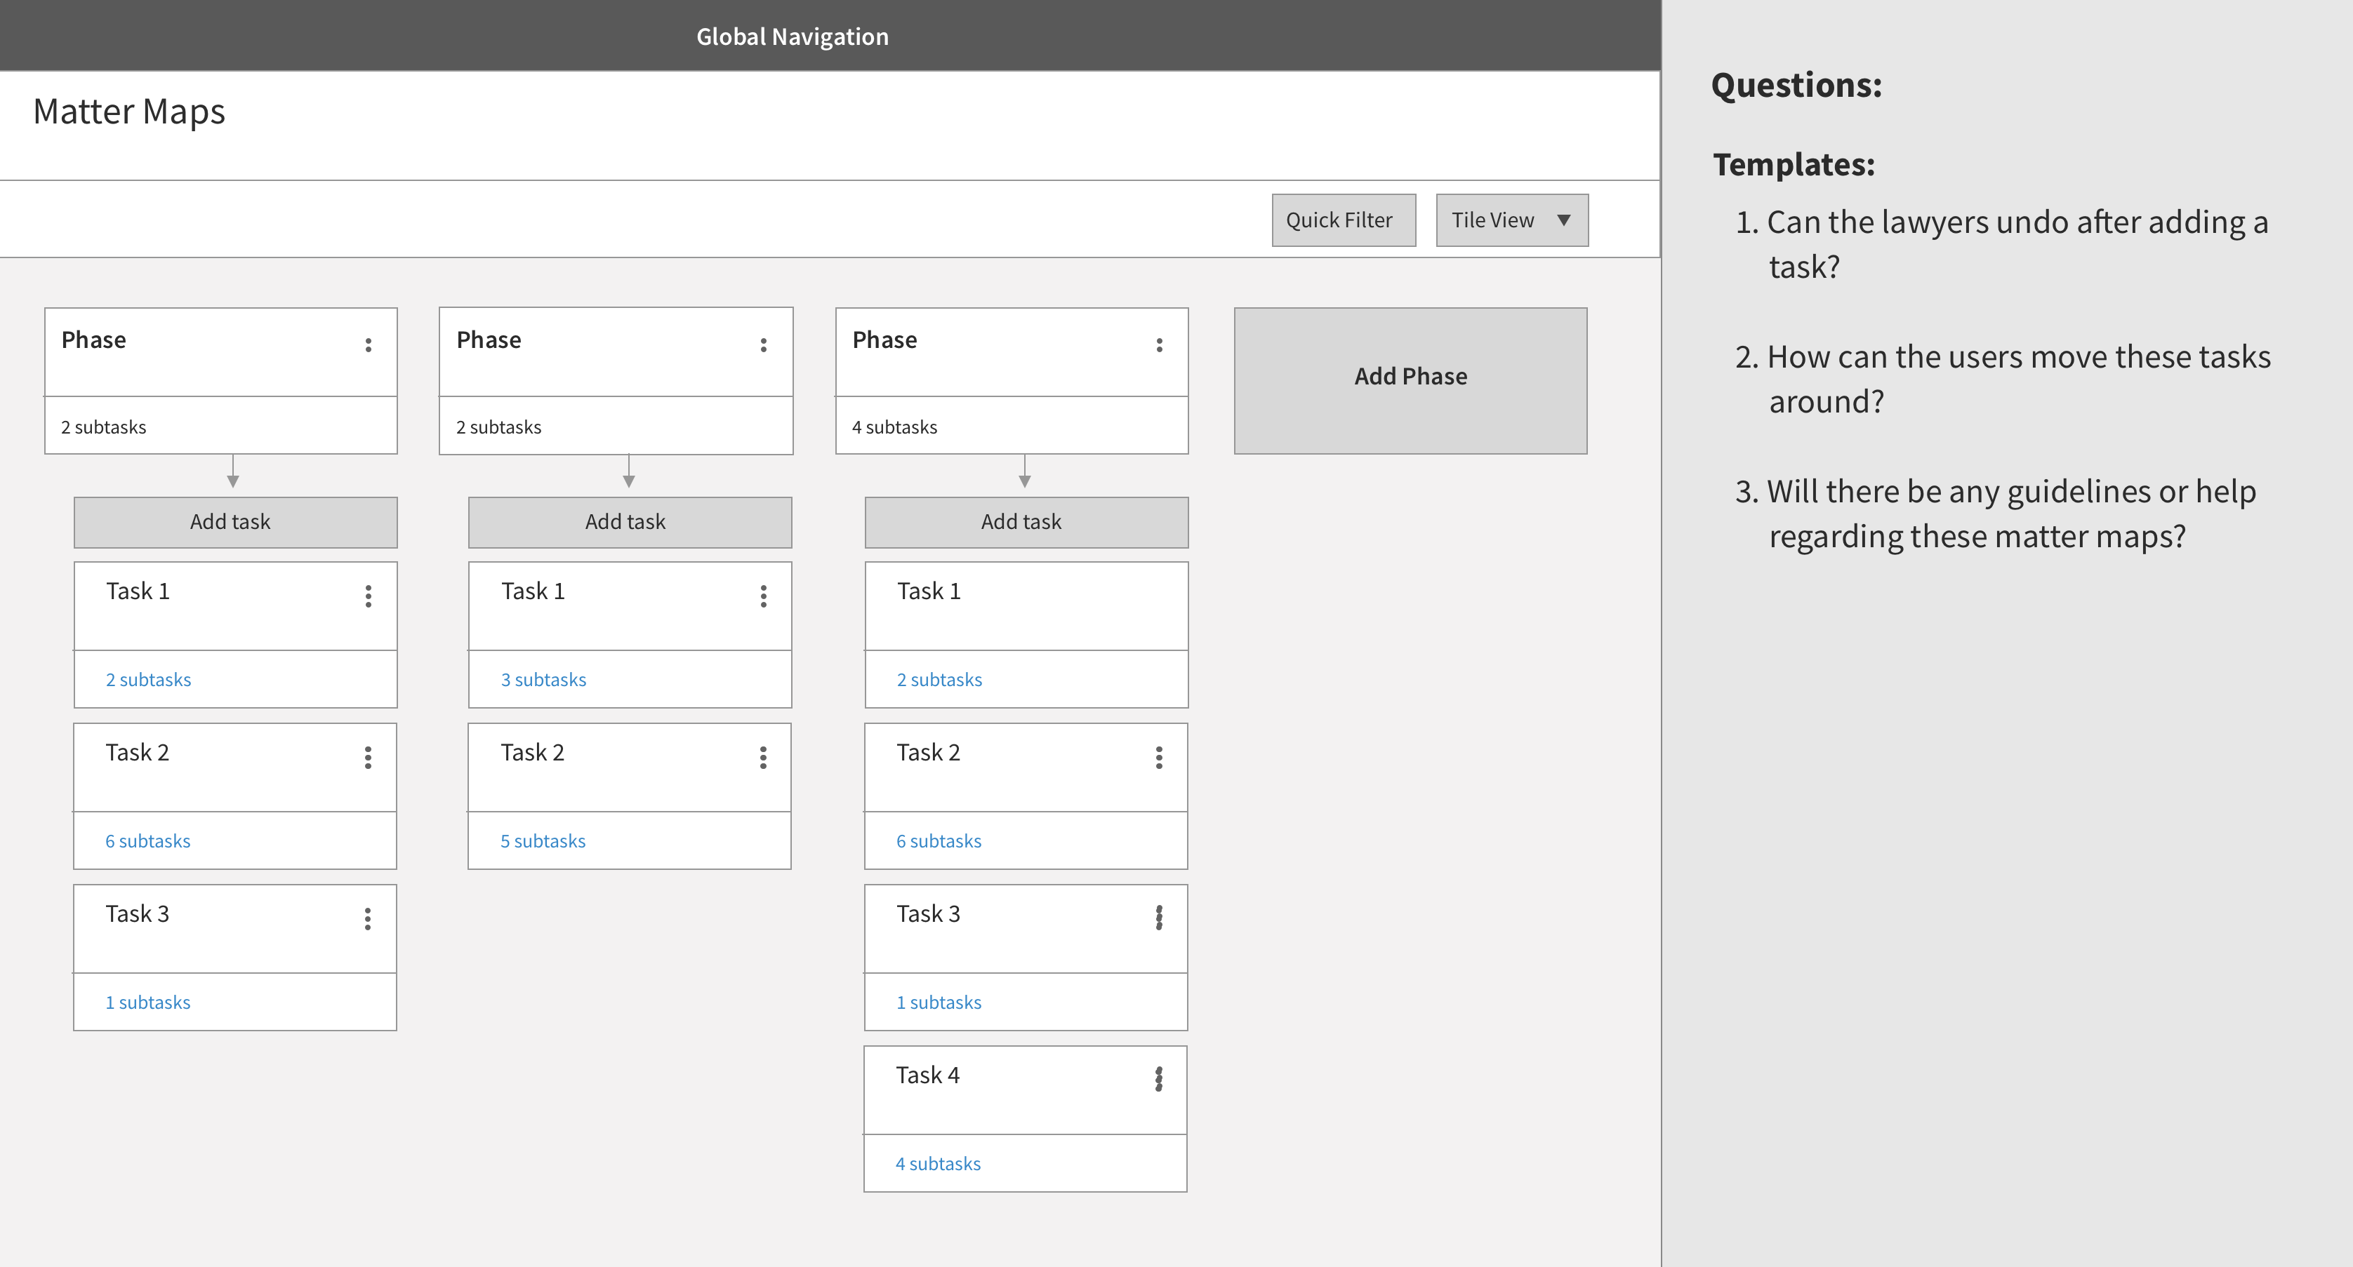The width and height of the screenshot is (2353, 1267).
Task: Open the 3 subtasks link under Task 1
Action: [x=543, y=680]
